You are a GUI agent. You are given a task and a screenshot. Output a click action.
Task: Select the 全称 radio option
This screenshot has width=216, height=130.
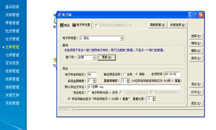point(124,74)
